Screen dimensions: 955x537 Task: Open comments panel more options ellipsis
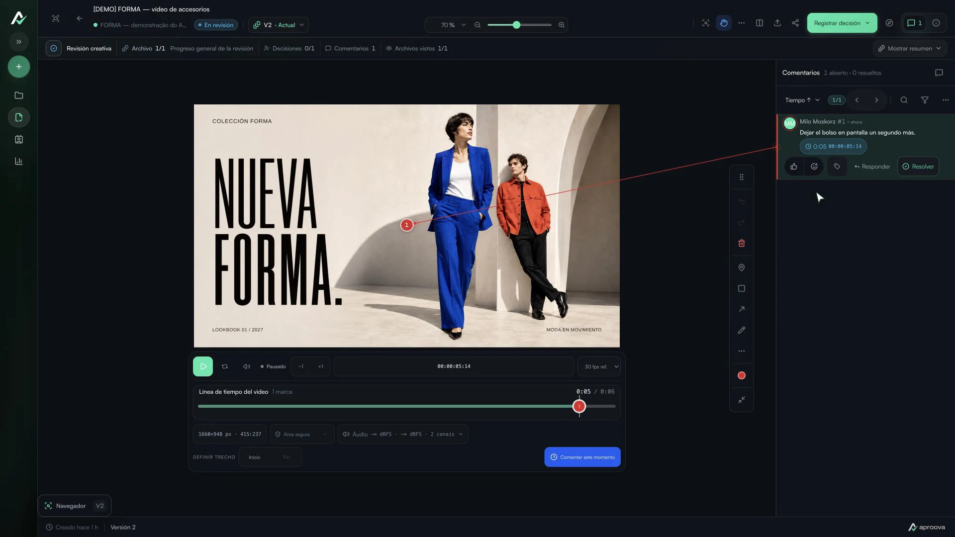(x=946, y=100)
